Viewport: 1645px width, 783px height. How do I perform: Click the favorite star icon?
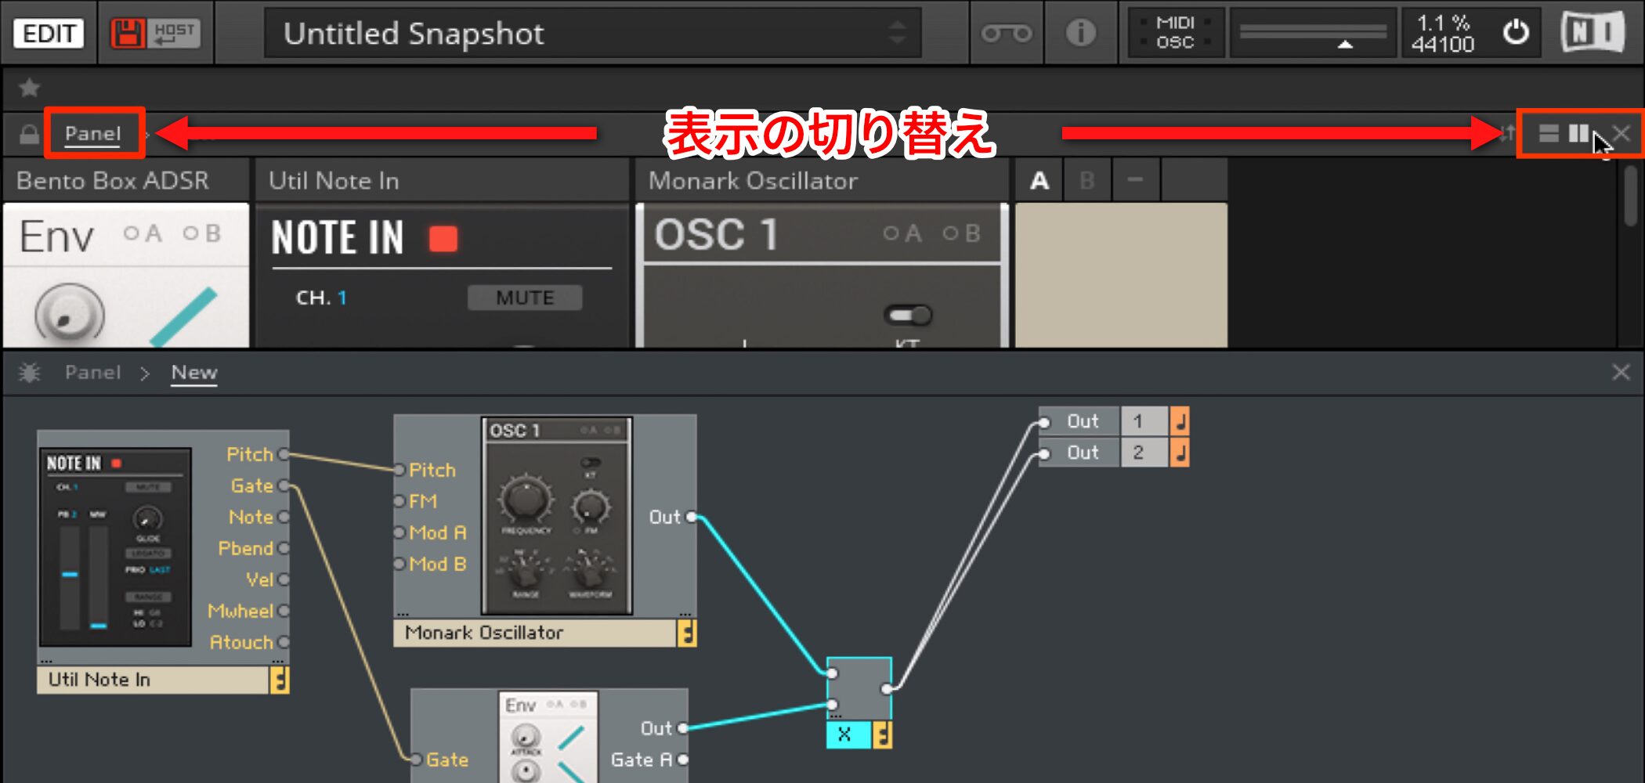(x=30, y=88)
